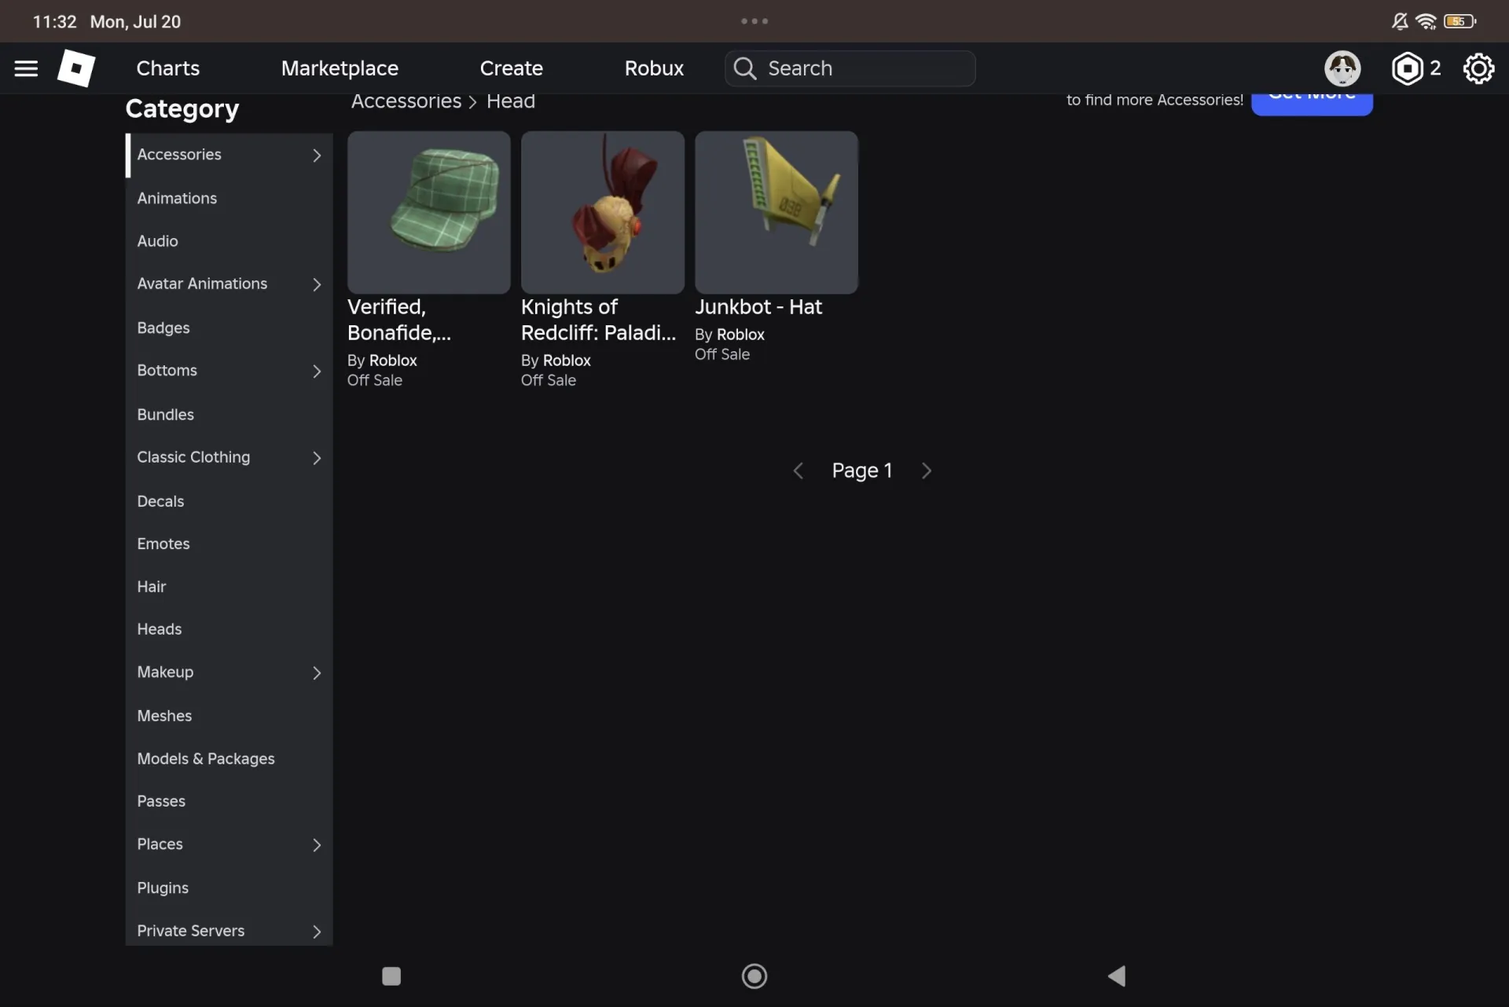Open the user avatar profile icon
The height and width of the screenshot is (1007, 1509).
(x=1342, y=68)
